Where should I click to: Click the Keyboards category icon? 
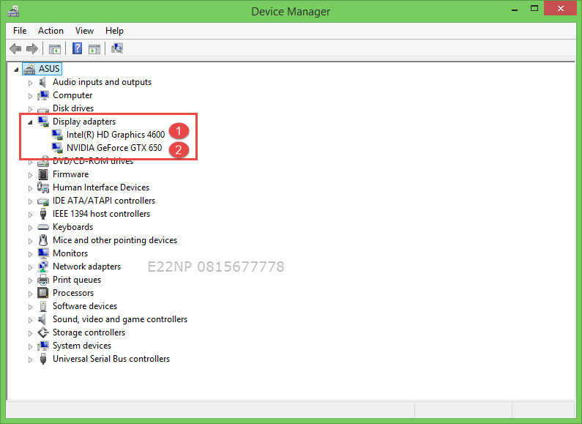[43, 227]
